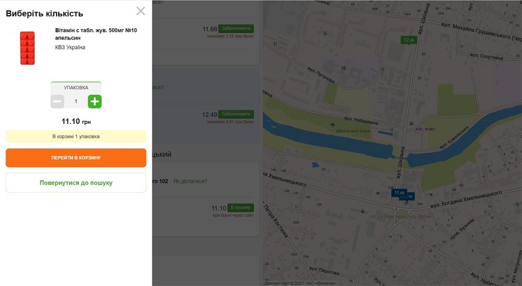Click 'економія 1.22 при броні' text

click(x=230, y=36)
